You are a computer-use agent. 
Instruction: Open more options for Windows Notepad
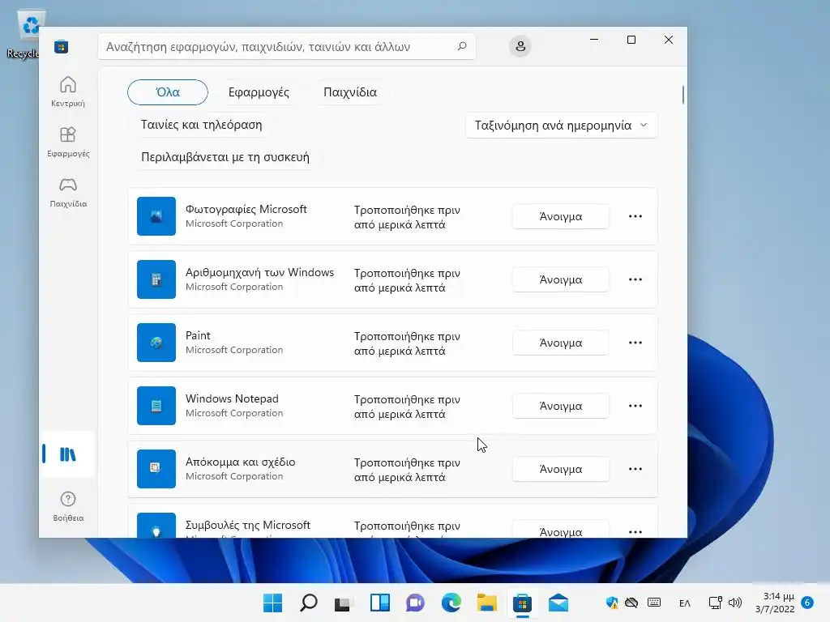[x=635, y=406]
